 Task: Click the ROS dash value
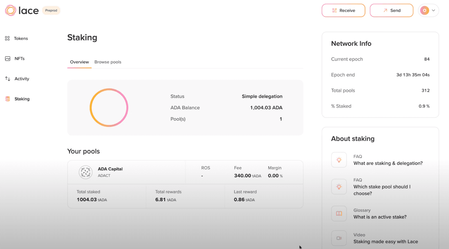[202, 176]
